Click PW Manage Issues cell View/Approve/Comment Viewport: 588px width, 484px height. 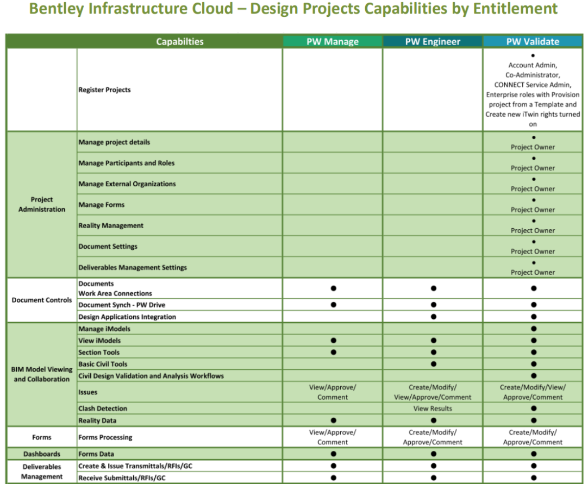tap(333, 392)
